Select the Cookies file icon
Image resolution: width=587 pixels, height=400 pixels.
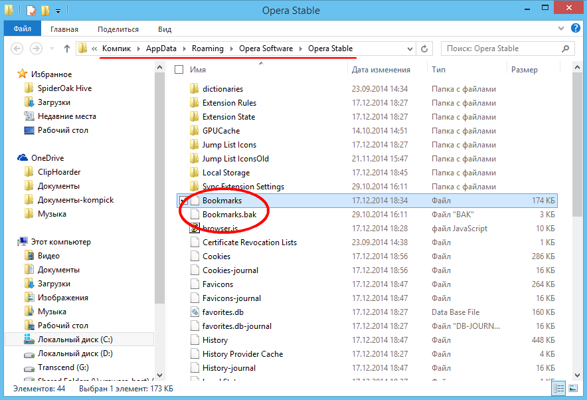pos(195,256)
